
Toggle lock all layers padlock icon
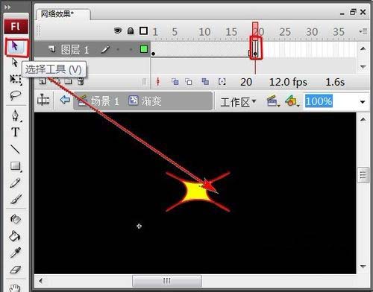tap(131, 31)
